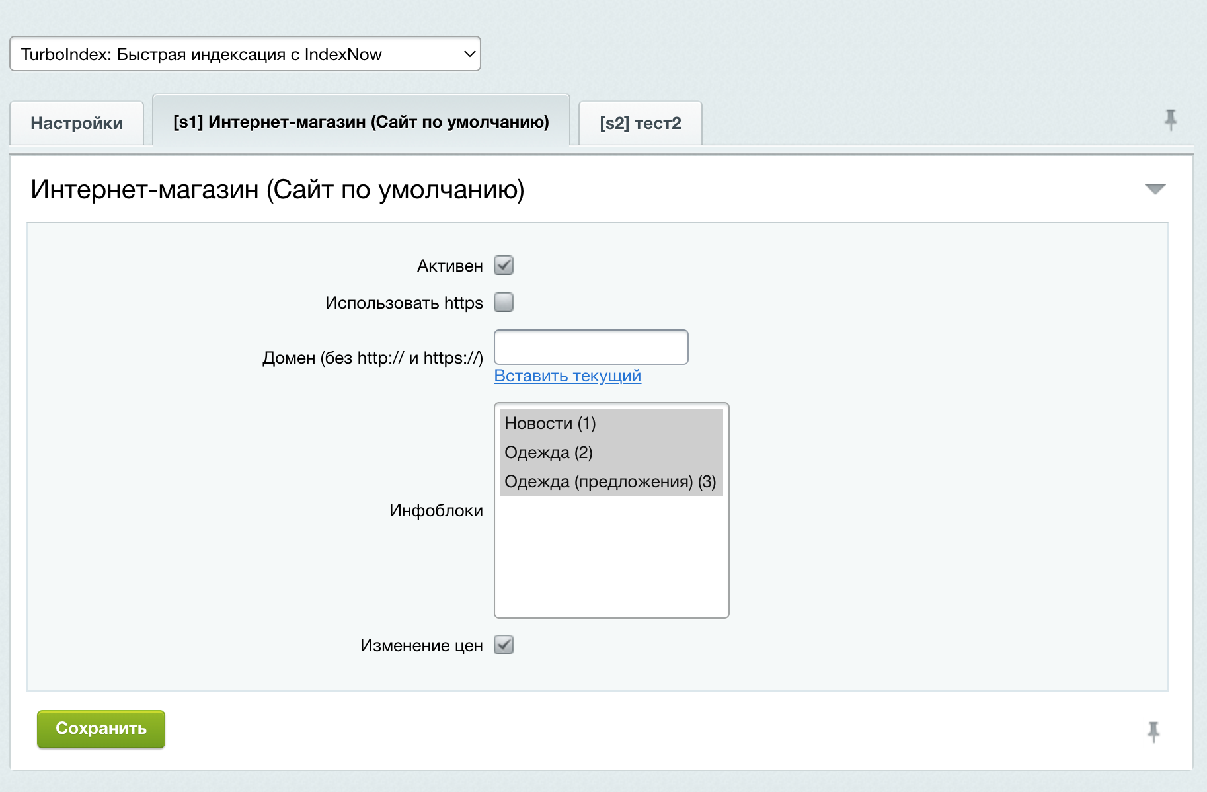Switch to the Настройки tab
This screenshot has width=1207, height=792.
coord(77,123)
